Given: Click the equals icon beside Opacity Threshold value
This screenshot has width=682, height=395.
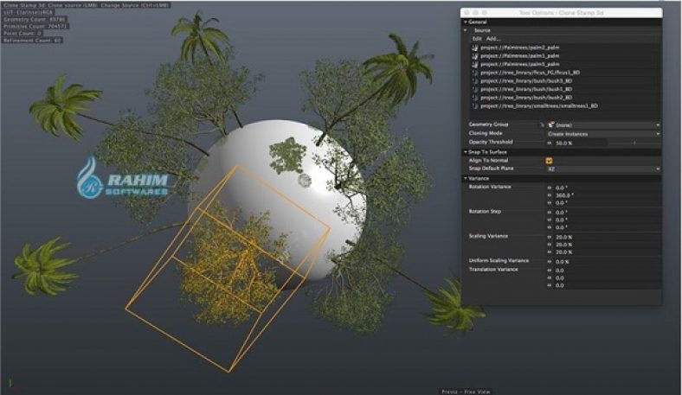Looking at the screenshot, I should tap(550, 143).
